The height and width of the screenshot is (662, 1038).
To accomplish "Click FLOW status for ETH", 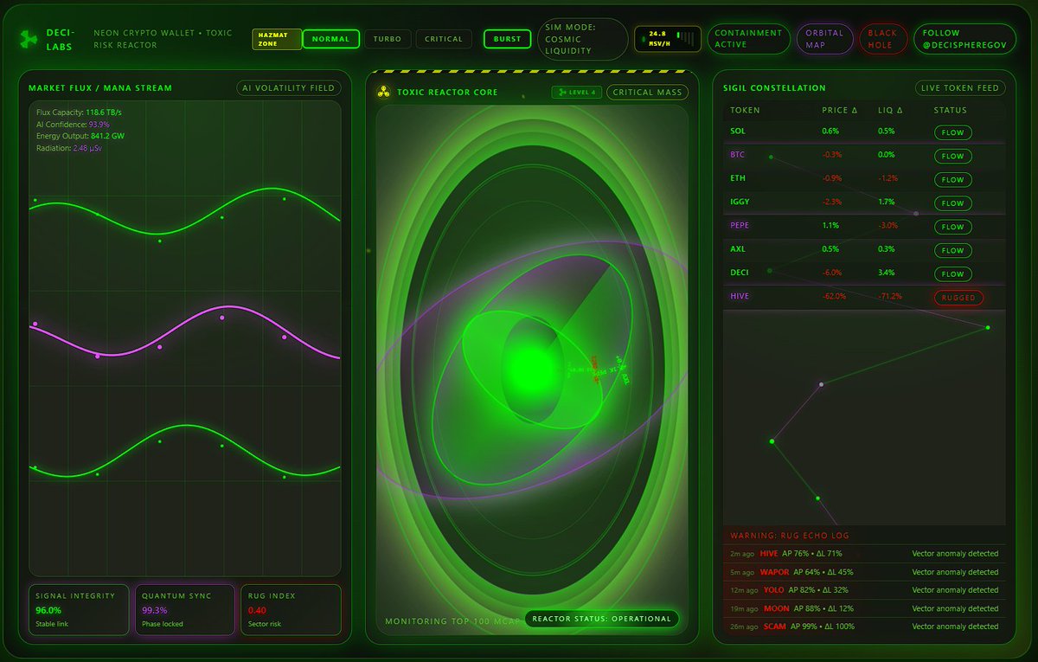I will pos(952,180).
